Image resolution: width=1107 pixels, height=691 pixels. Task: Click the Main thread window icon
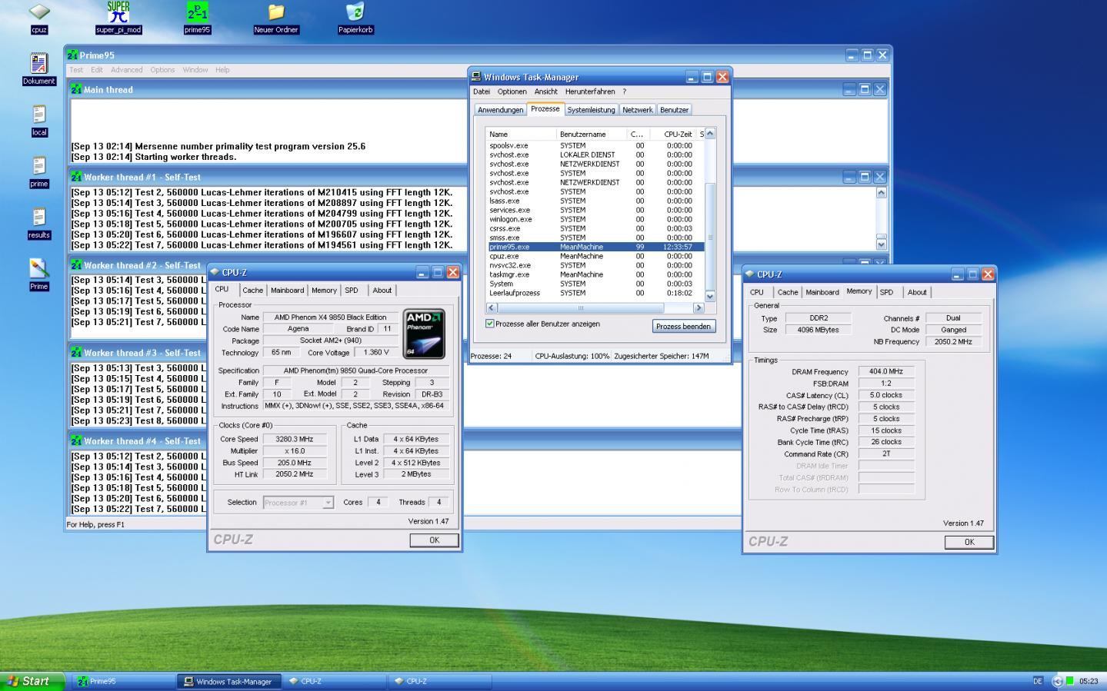point(76,89)
